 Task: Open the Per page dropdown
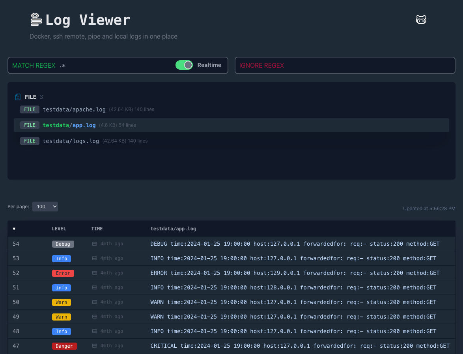tap(45, 206)
